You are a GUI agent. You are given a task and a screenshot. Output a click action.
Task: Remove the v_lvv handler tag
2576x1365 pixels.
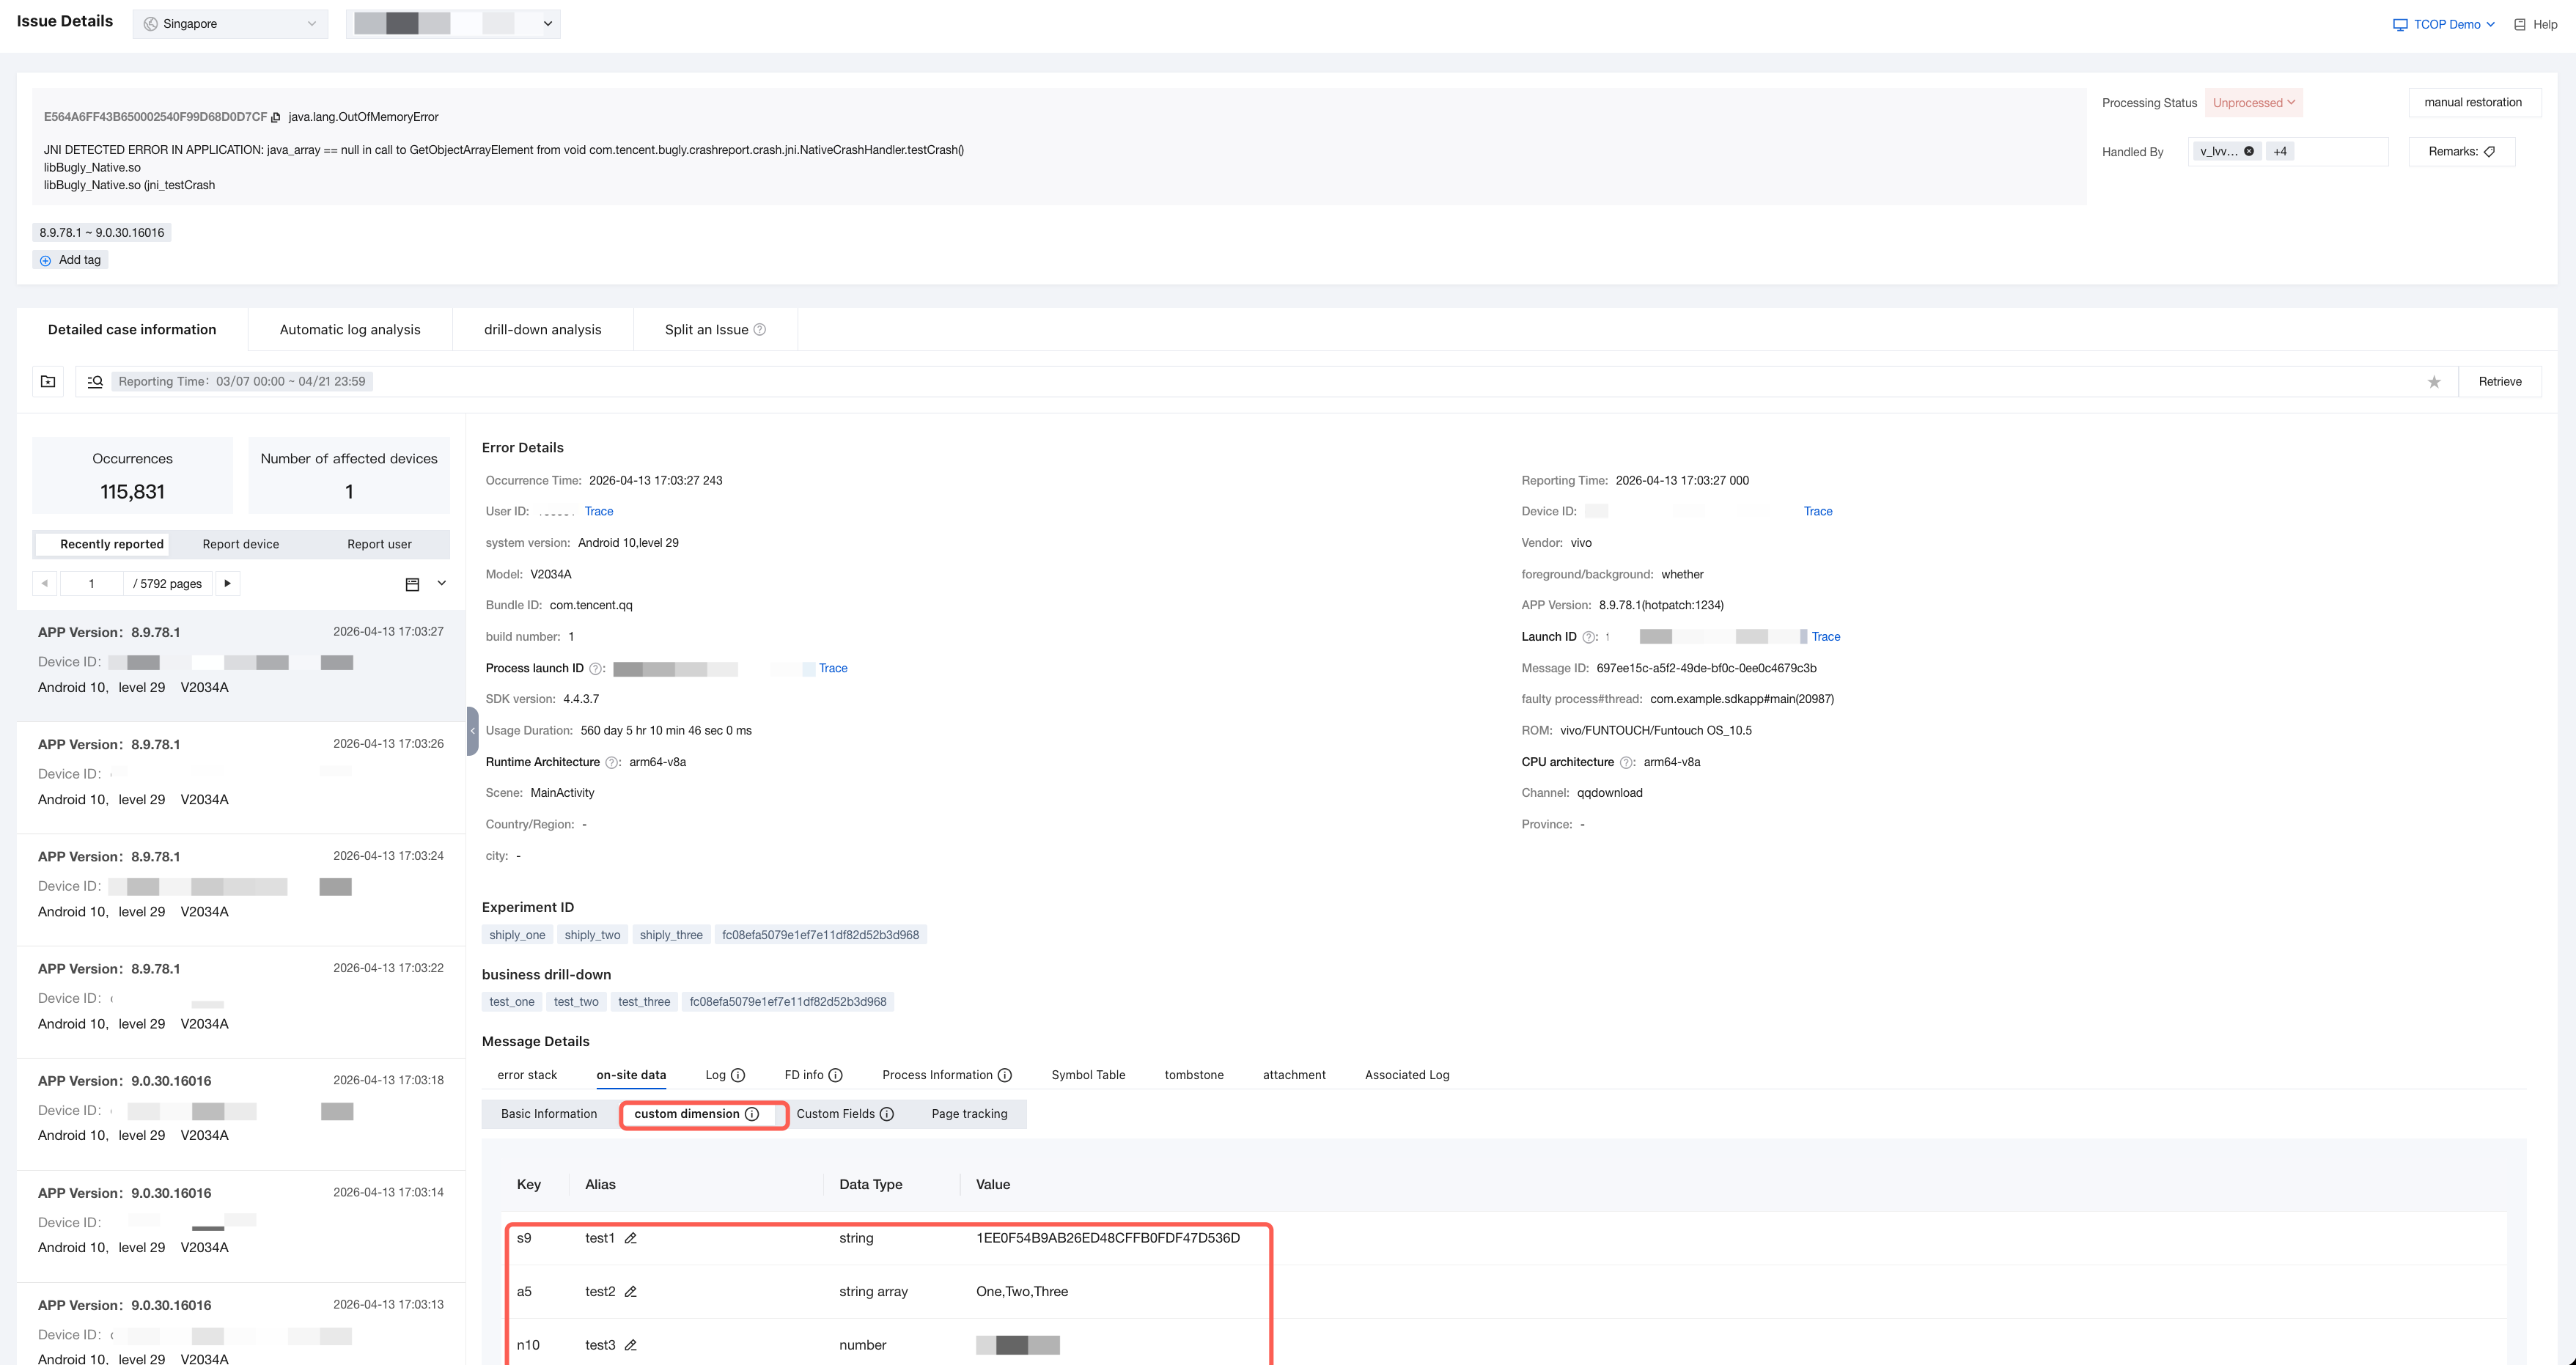coord(2249,152)
